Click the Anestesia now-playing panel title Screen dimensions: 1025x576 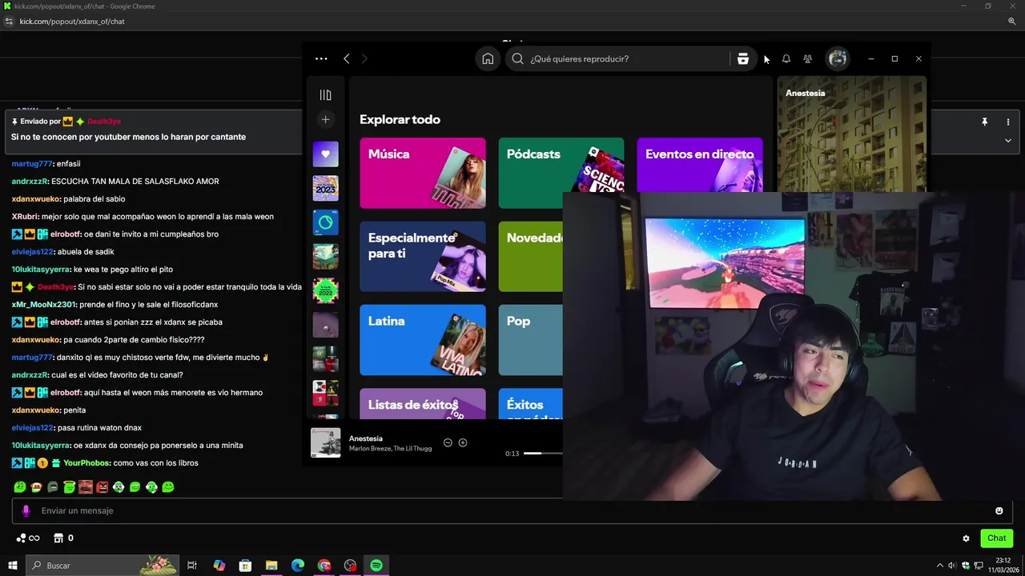pos(805,93)
